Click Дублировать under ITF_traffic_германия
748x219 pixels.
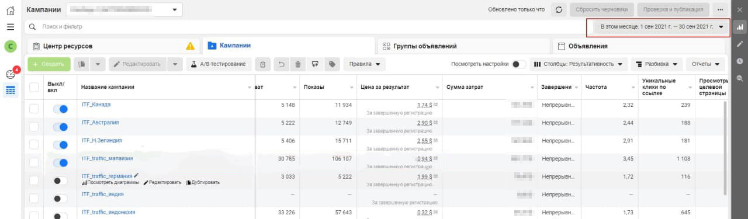(203, 182)
